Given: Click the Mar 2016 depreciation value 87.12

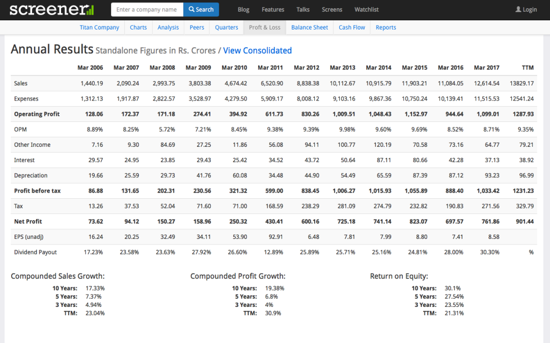Looking at the screenshot, I should pos(456,176).
